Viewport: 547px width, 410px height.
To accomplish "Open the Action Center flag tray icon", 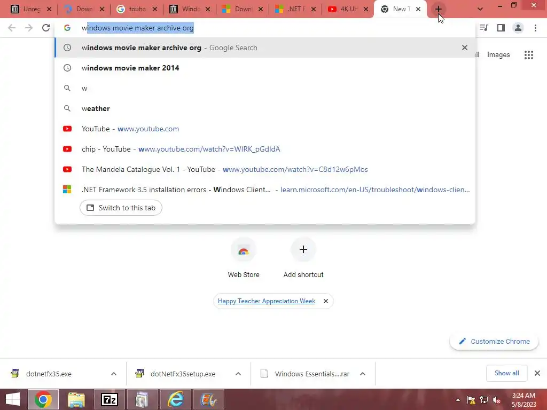I will tap(471, 400).
